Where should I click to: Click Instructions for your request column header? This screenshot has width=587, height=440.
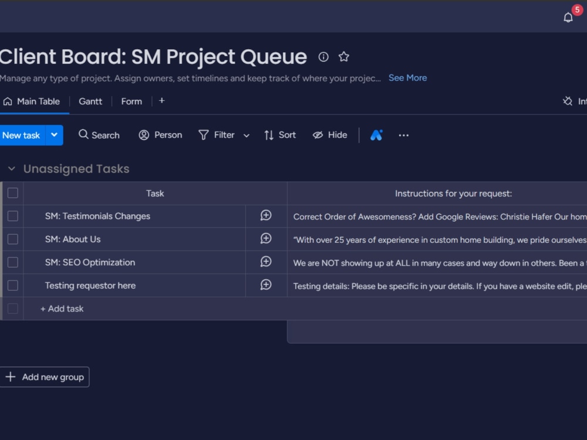click(453, 194)
